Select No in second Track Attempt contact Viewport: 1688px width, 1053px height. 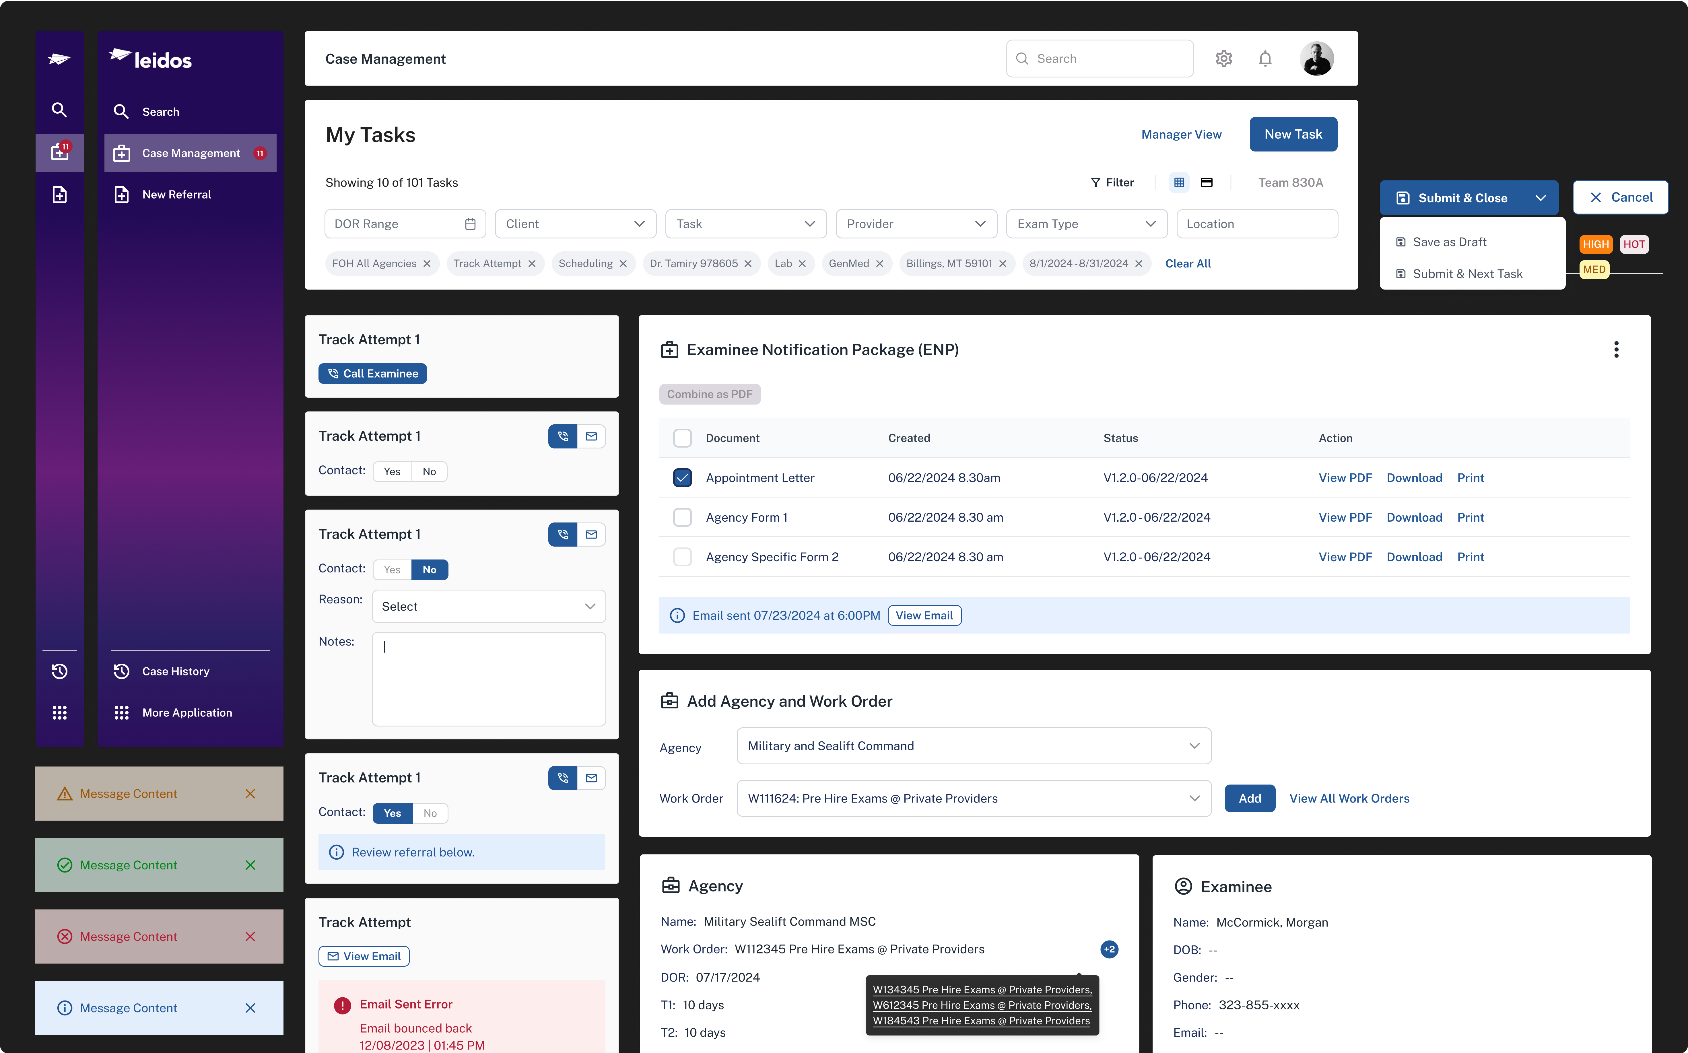tap(429, 471)
